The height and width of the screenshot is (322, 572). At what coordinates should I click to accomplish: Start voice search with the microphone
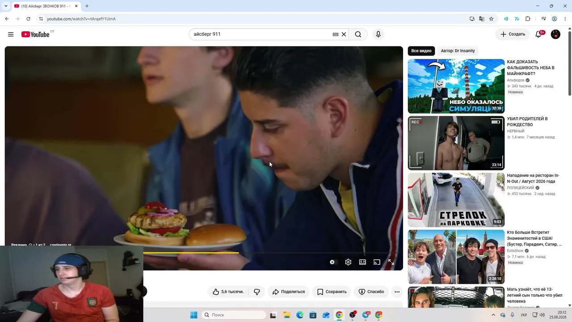[378, 34]
